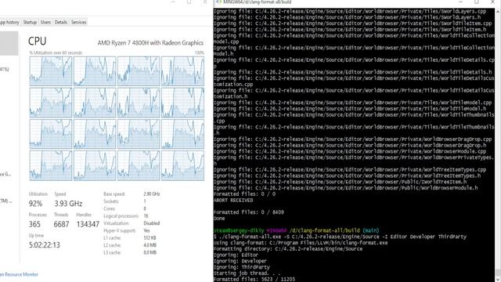
Task: Click the IWorldTreeItem.h ignoring line
Action: (341, 182)
